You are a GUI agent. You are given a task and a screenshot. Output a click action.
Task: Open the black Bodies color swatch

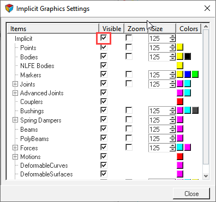coord(188,57)
